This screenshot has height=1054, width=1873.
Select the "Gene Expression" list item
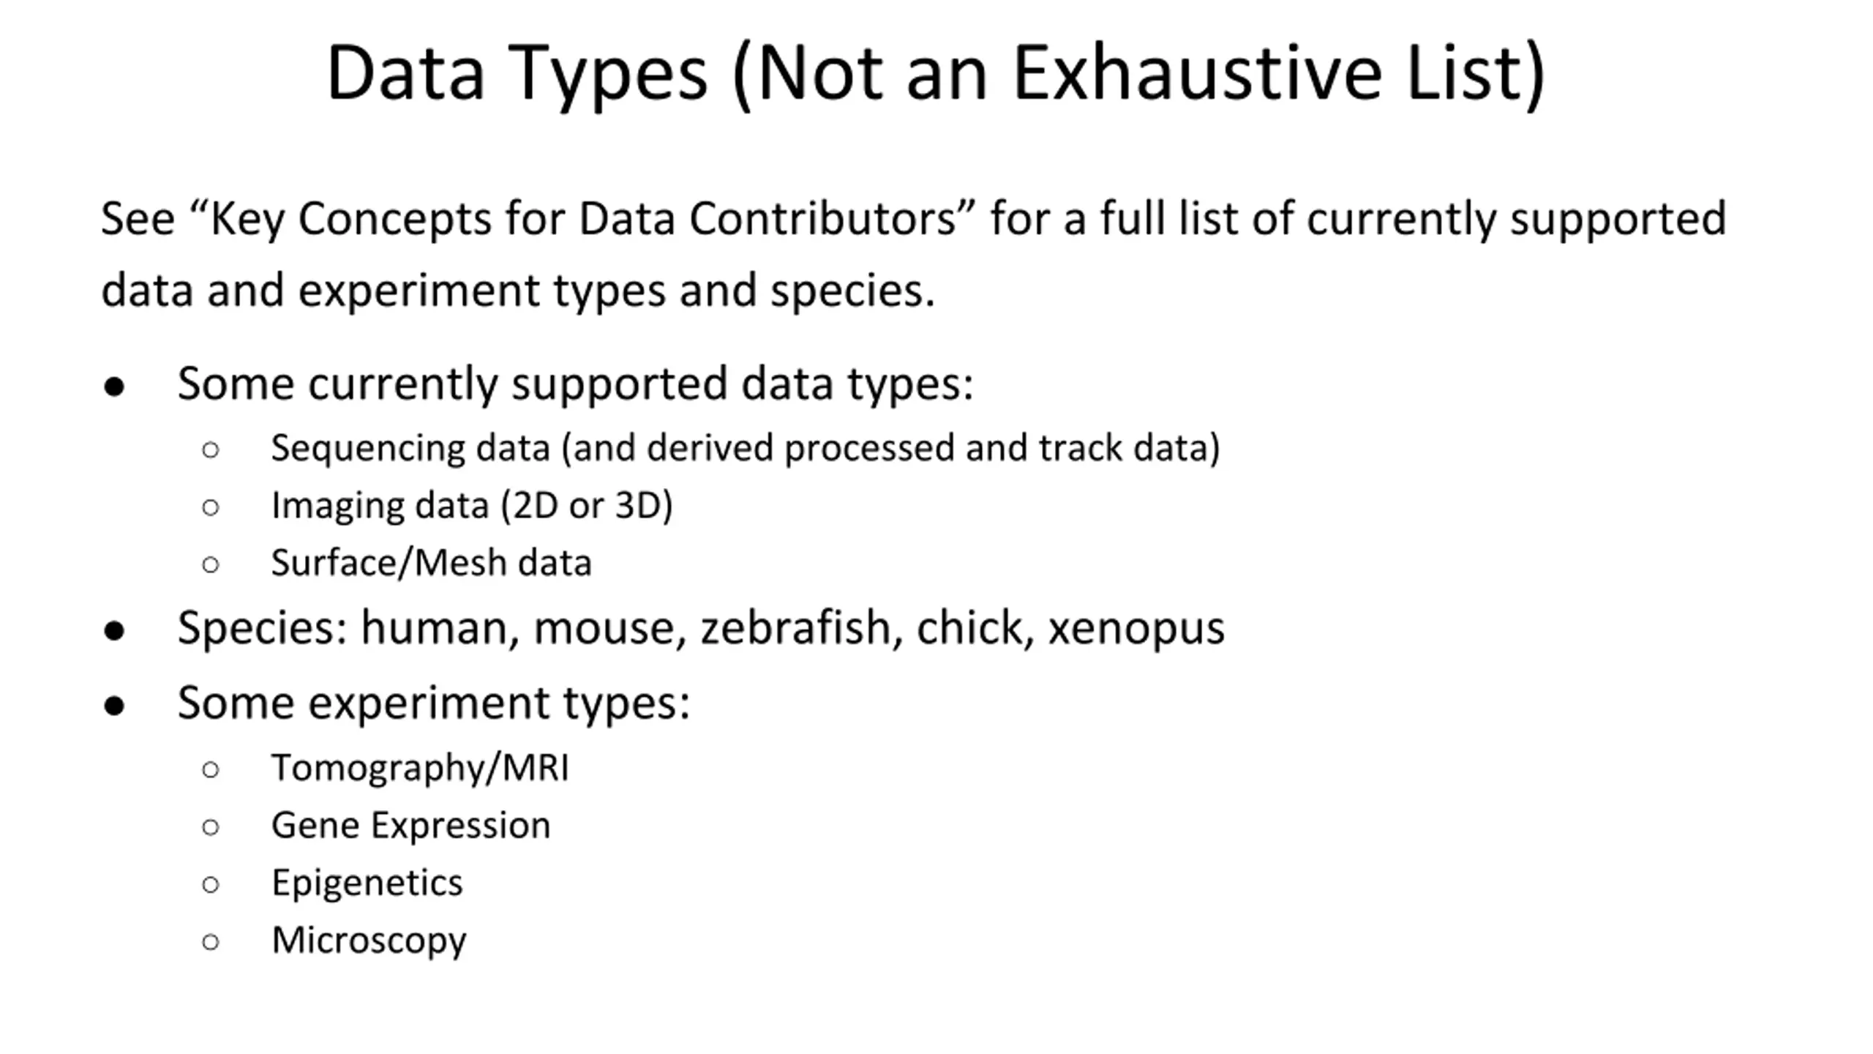click(x=410, y=826)
